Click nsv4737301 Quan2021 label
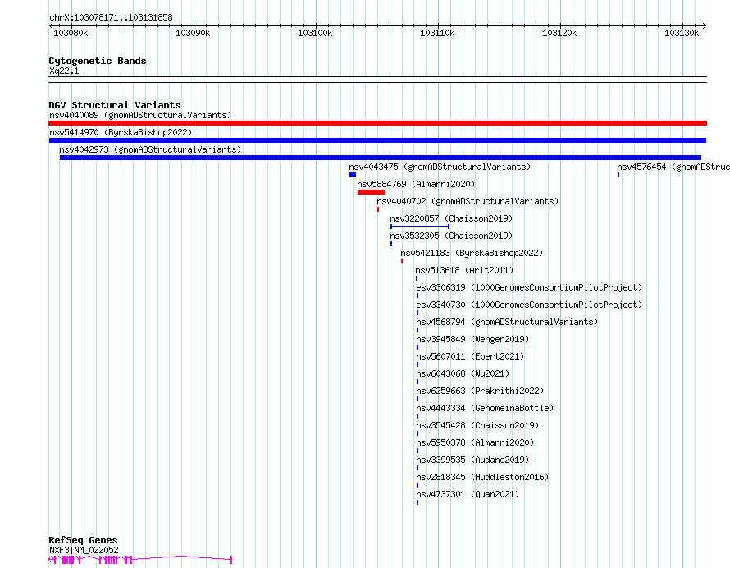Viewport: 730px width, 568px height. pos(468,494)
